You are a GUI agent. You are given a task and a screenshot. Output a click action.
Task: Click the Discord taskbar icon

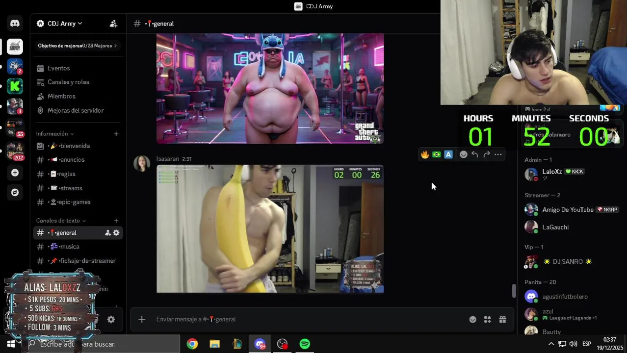pos(260,344)
